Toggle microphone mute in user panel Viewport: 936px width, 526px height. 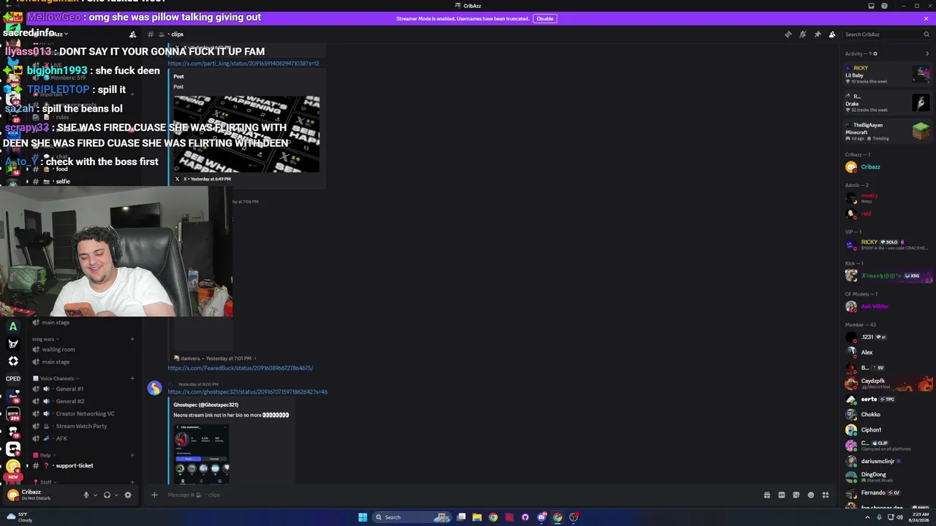pos(86,495)
